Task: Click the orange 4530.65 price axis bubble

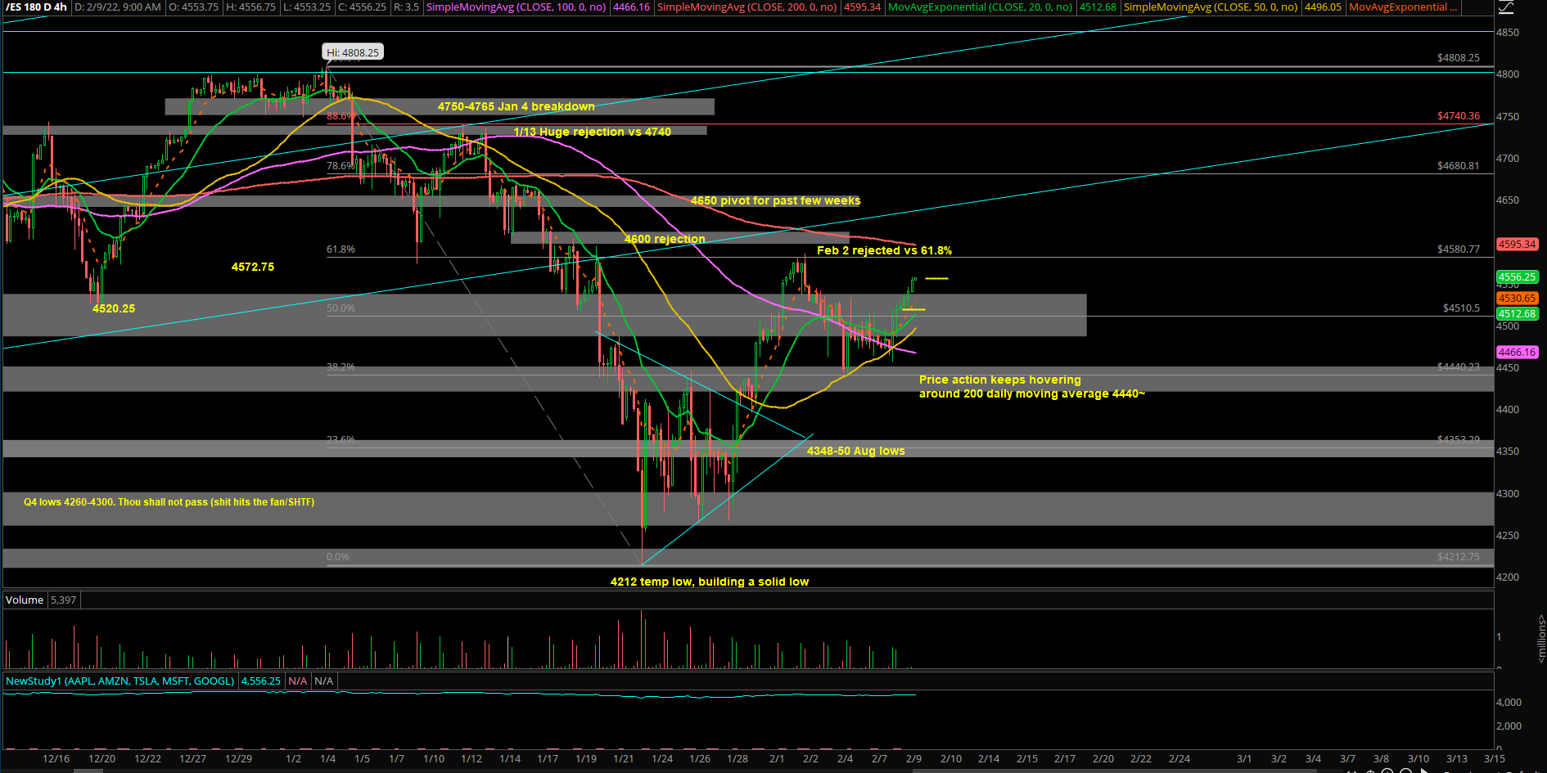Action: point(1517,299)
